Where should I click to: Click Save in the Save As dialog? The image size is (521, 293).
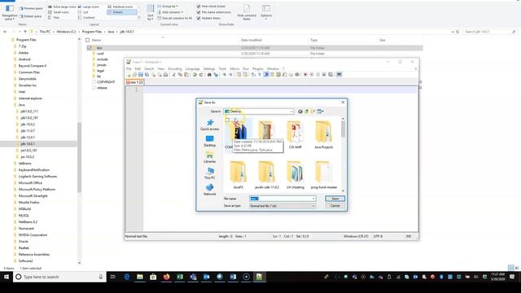pos(335,199)
